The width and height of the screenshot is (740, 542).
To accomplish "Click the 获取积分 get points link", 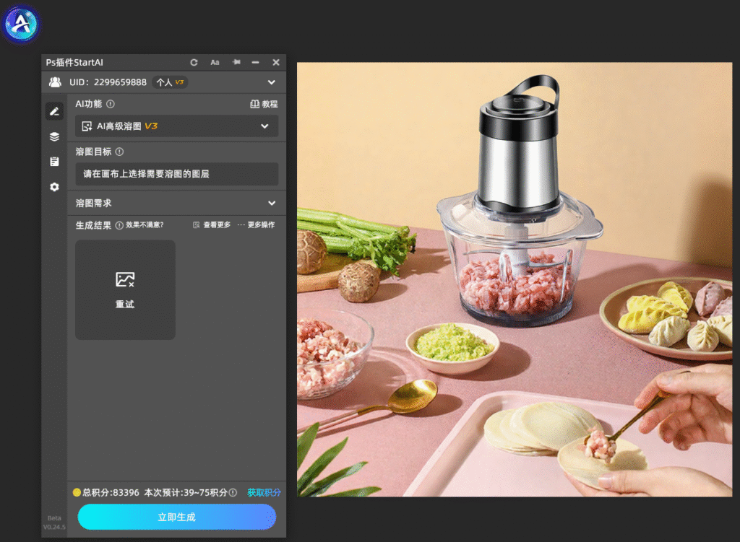I will point(264,492).
